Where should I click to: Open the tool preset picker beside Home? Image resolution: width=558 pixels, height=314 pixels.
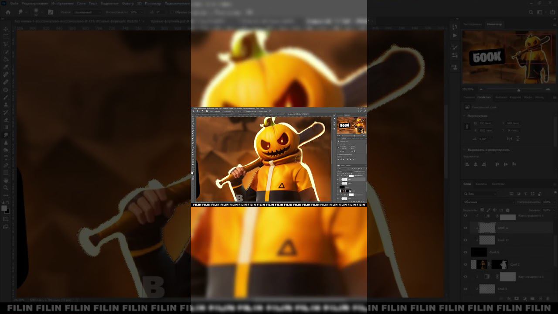click(x=22, y=12)
